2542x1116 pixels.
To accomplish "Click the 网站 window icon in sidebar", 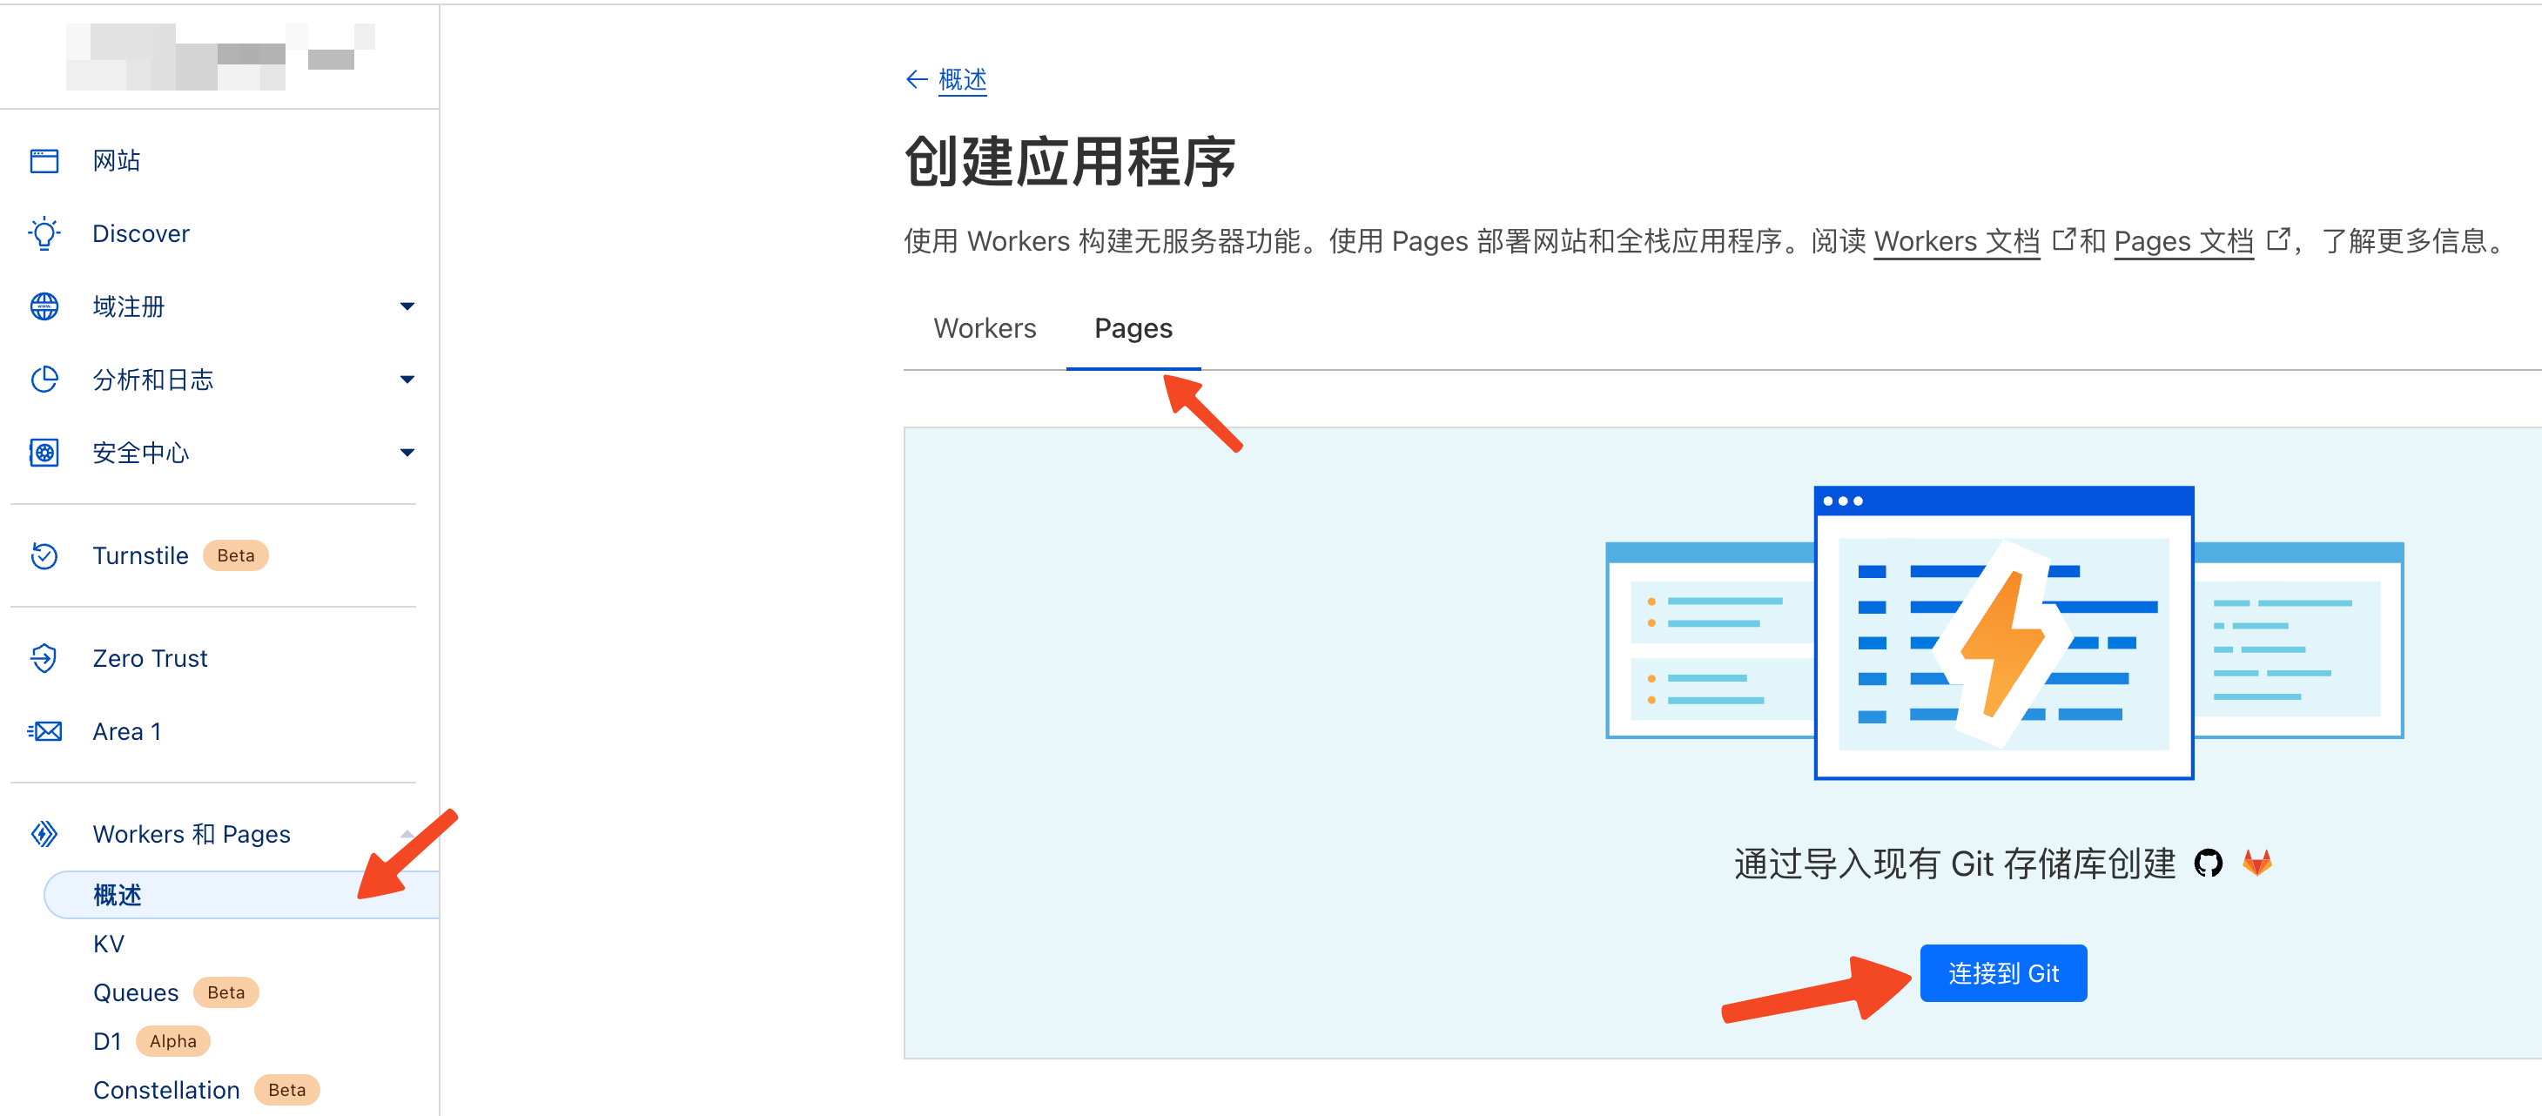I will (x=44, y=161).
